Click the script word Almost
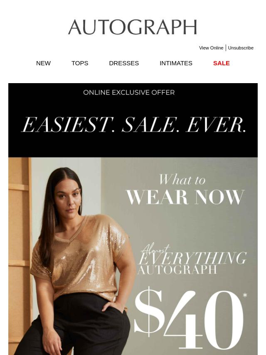This screenshot has width=266, height=355. click(x=155, y=249)
